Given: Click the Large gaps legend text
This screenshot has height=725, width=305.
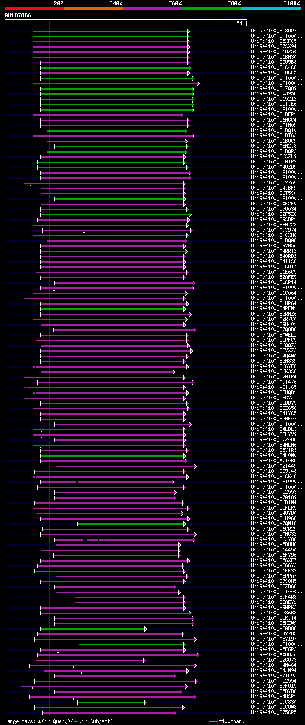Looking at the screenshot, I should tap(58, 721).
